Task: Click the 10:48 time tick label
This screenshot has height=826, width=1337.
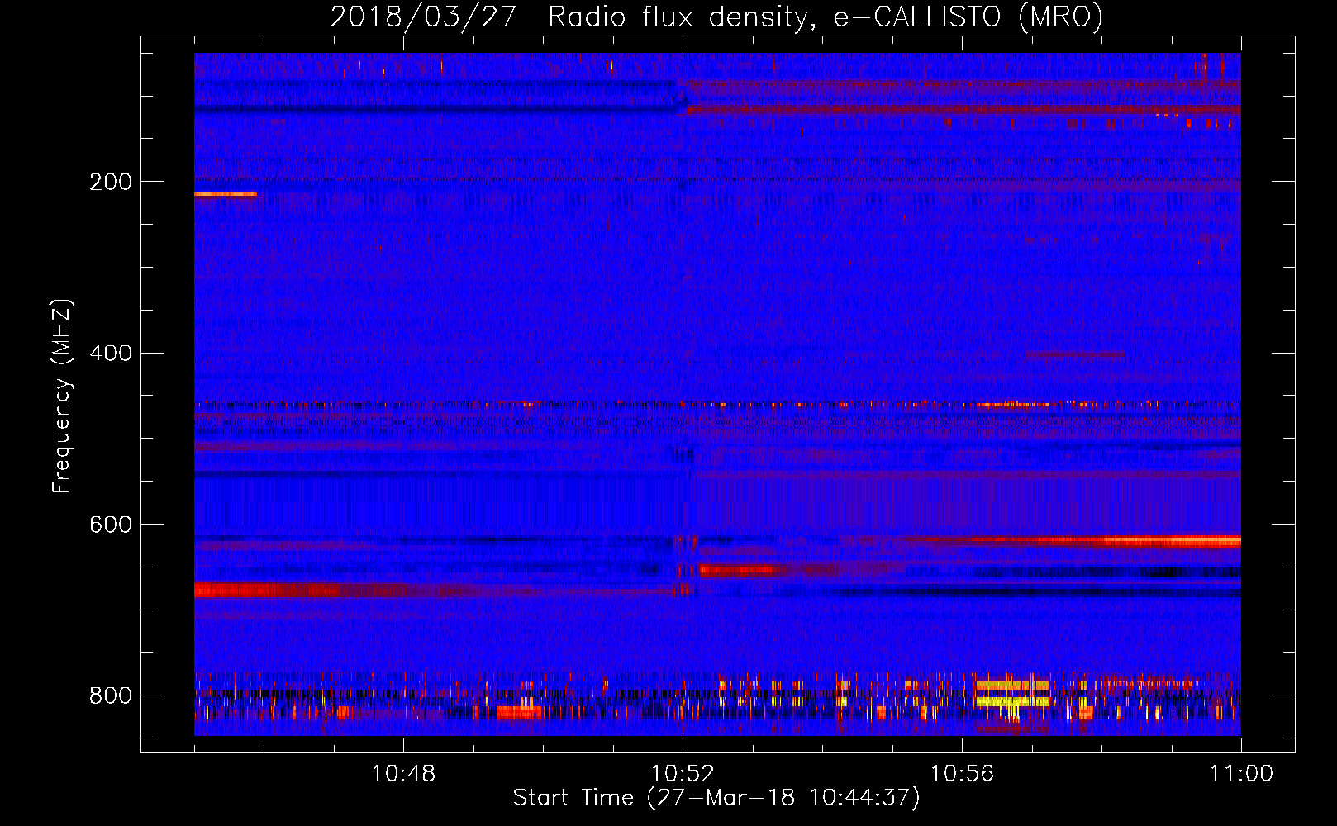Action: point(403,774)
